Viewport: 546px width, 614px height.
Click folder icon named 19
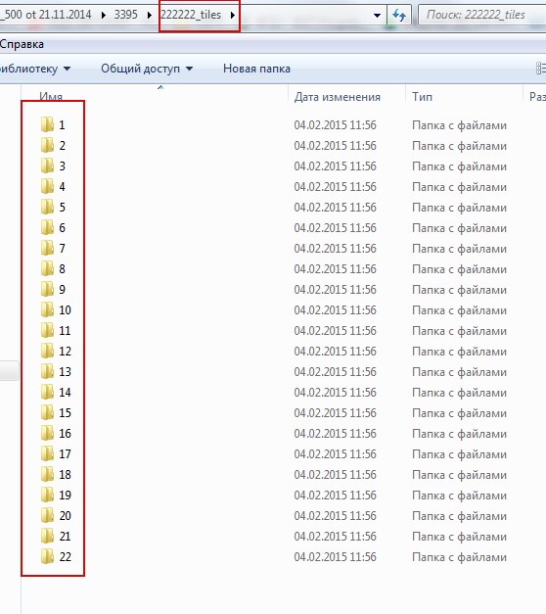click(47, 495)
